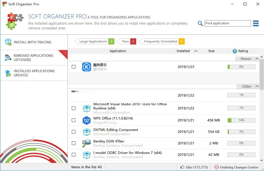This screenshot has height=171, width=264.
Task: Click the red leftovers badge showing 1
Action: click(x=64, y=53)
